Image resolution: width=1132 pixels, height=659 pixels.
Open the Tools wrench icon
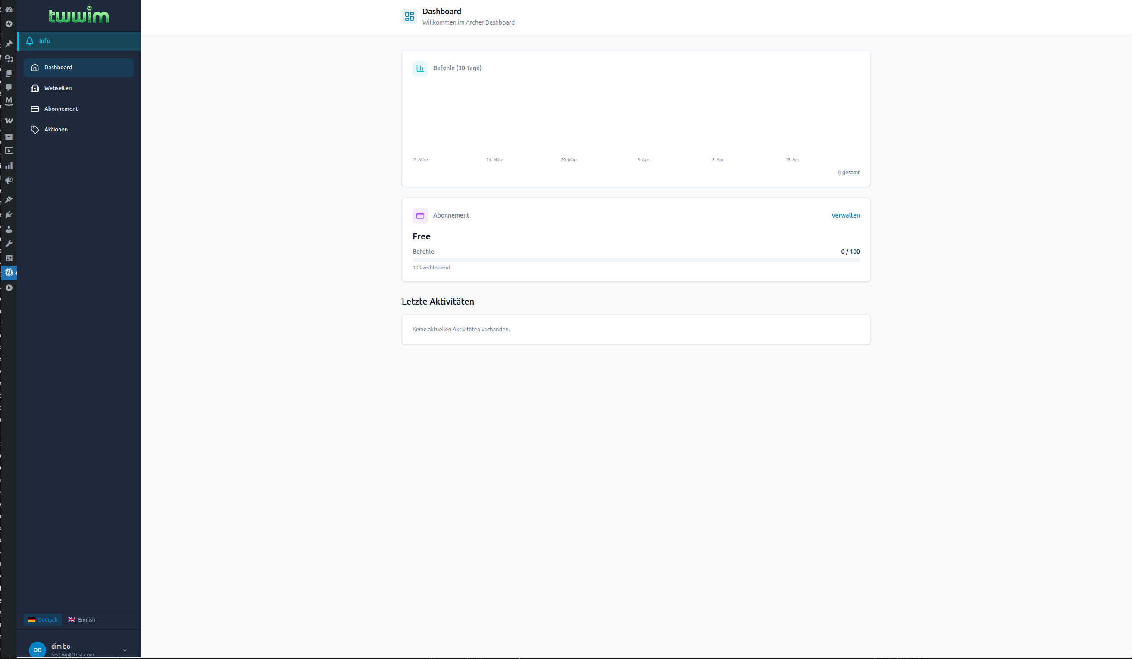pos(9,244)
